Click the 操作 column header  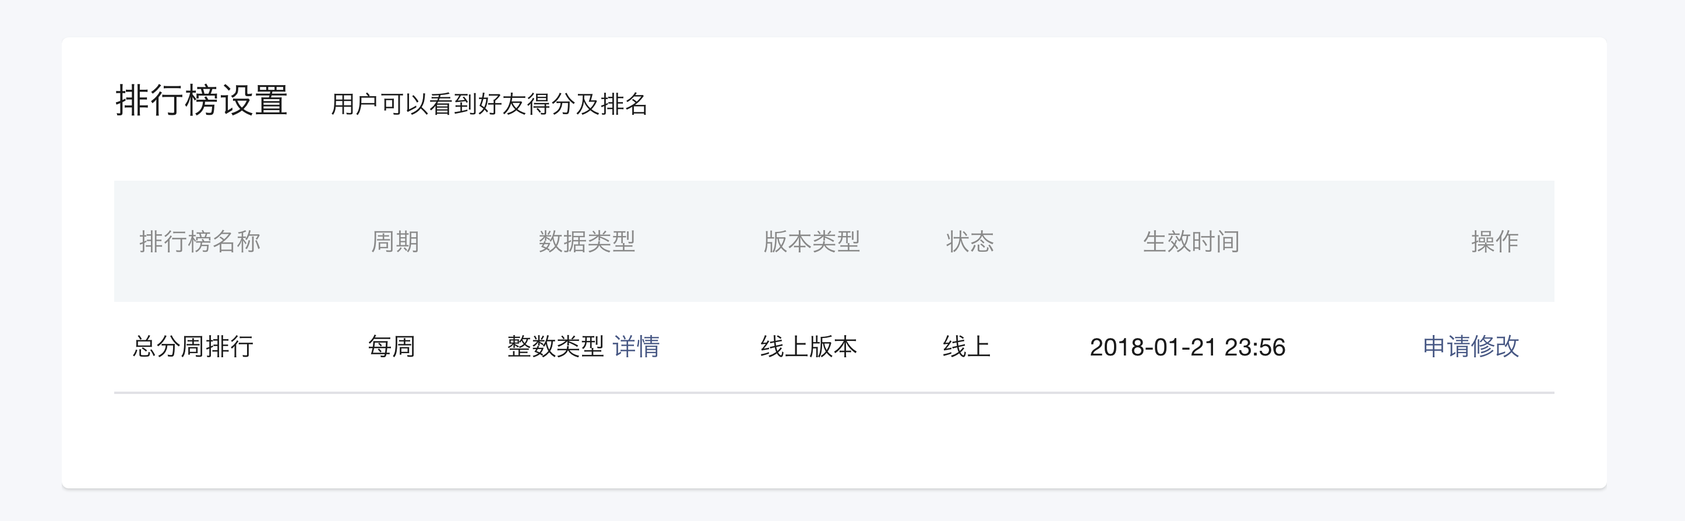click(x=1494, y=241)
